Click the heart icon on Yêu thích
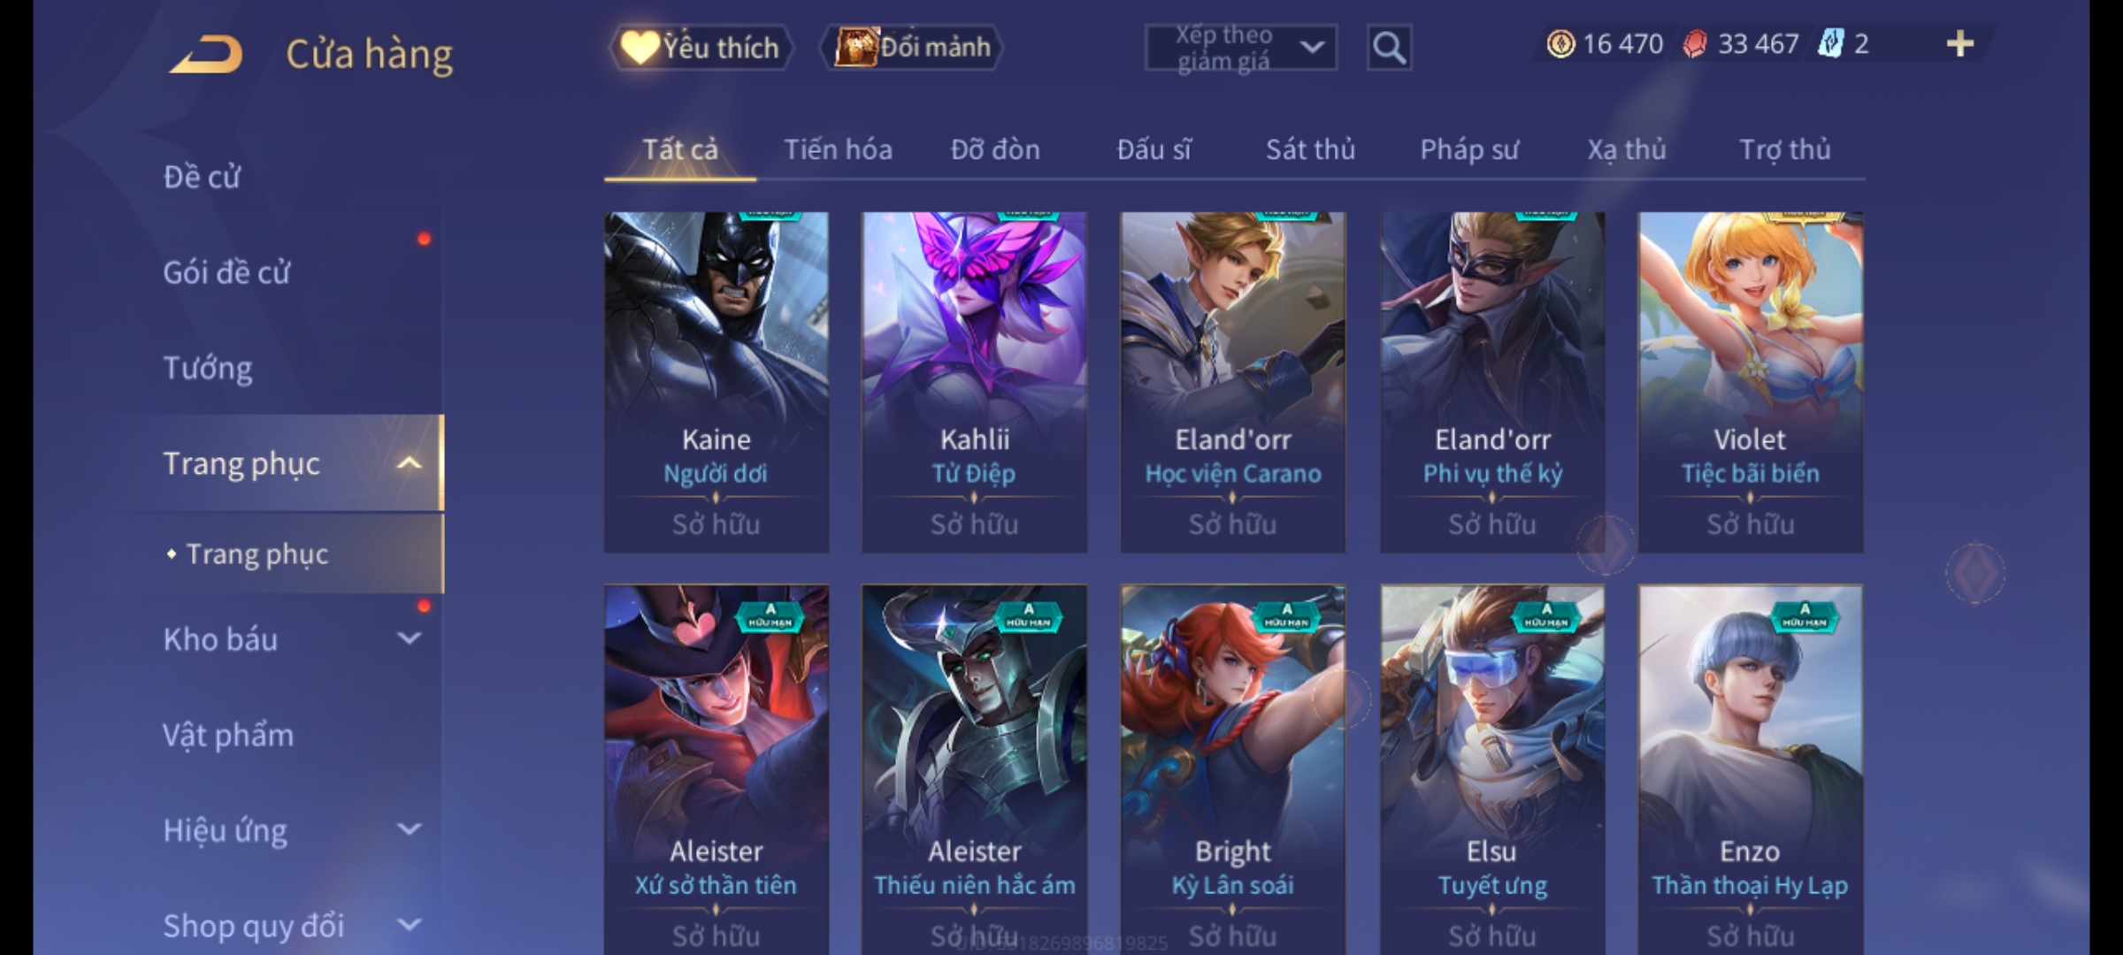 640,47
